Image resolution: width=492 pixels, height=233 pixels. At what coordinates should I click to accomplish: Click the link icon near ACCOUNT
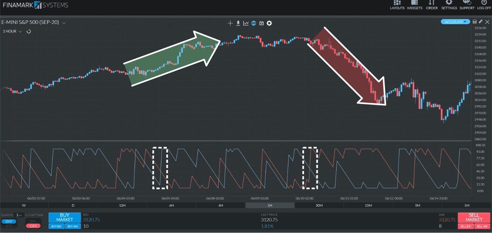coord(480,21)
